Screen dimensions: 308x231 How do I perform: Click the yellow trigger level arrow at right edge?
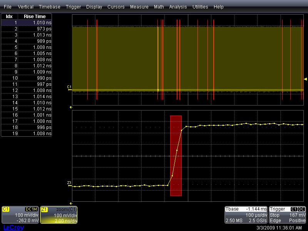305,79
